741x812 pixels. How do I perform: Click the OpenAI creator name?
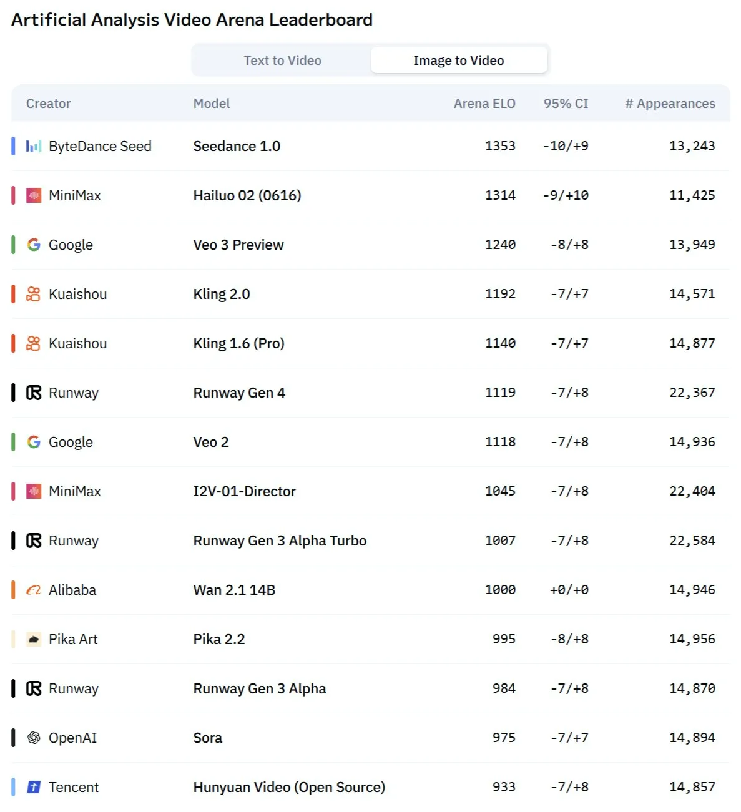click(72, 738)
